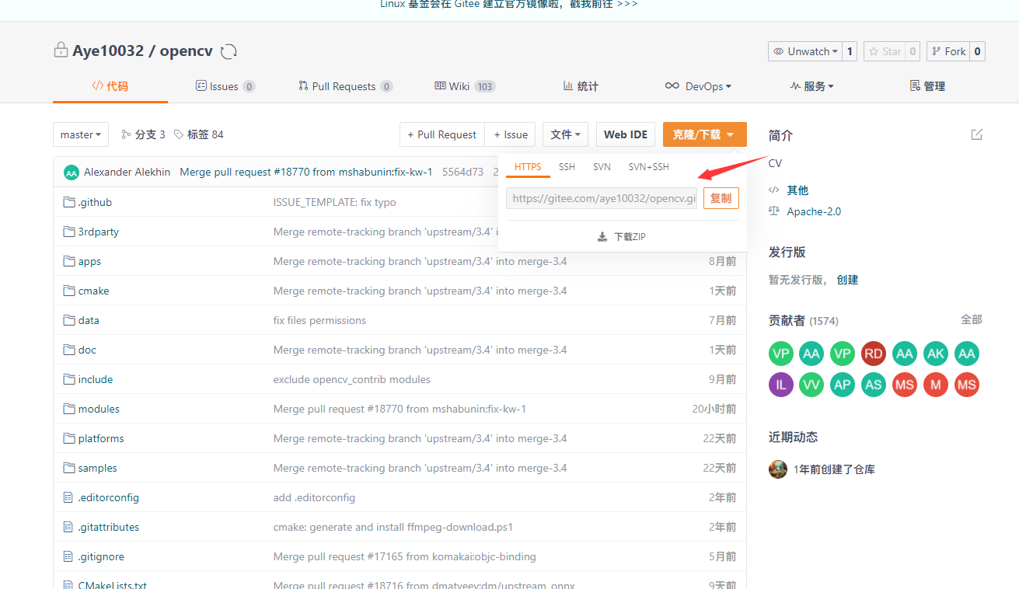Click the .editorconfig file icon

pyautogui.click(x=68, y=497)
